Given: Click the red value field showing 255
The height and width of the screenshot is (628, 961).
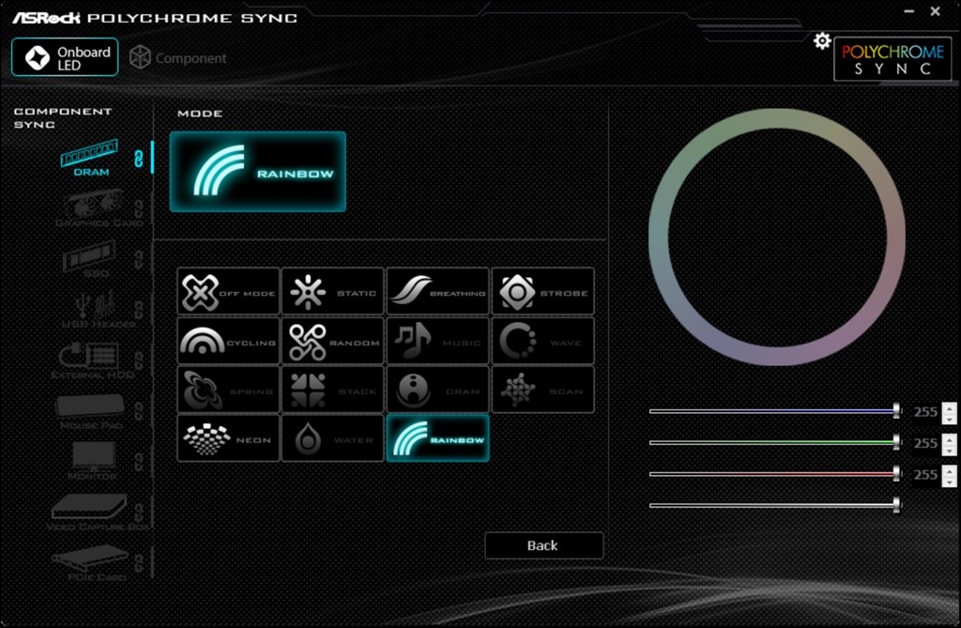Looking at the screenshot, I should coord(925,474).
